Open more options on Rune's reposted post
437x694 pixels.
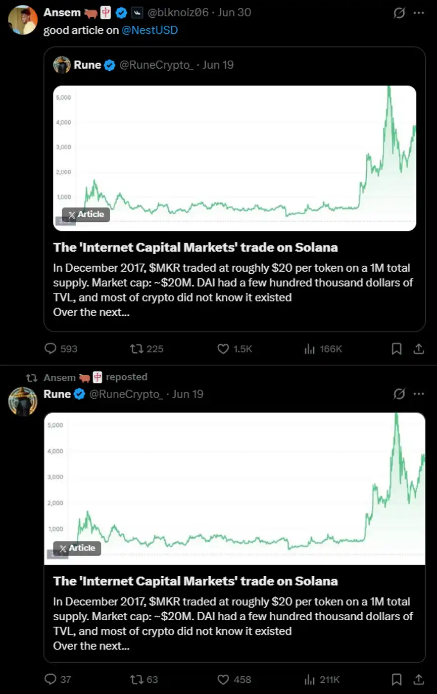pos(419,394)
